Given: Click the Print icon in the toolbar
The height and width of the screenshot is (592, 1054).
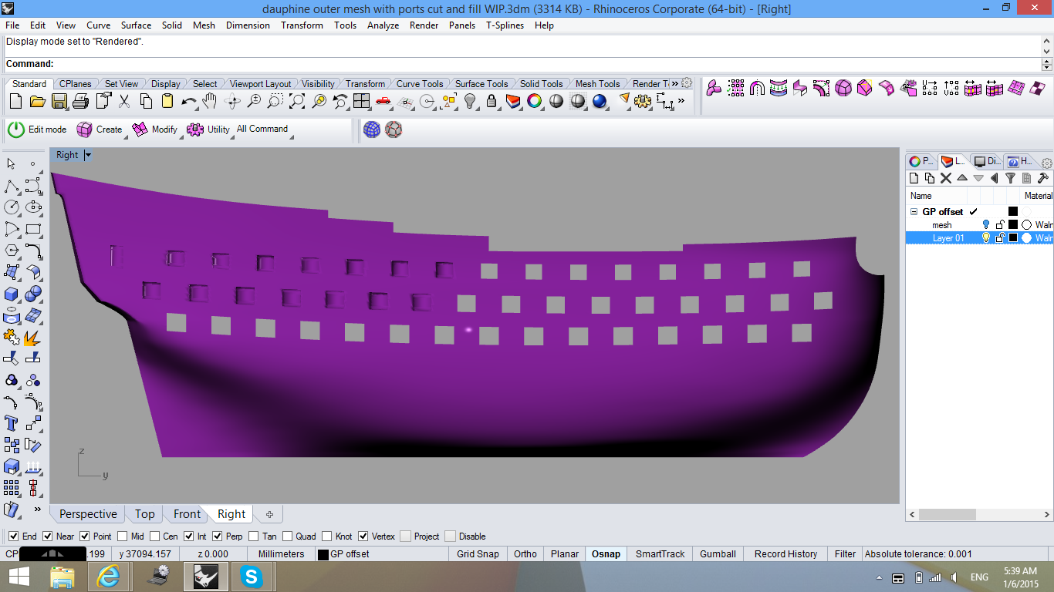Looking at the screenshot, I should click(x=81, y=101).
